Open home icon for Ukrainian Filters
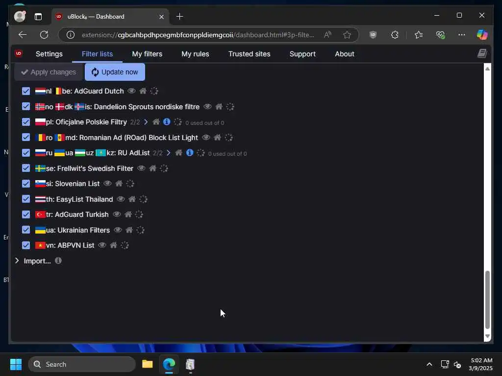 pyautogui.click(x=129, y=230)
